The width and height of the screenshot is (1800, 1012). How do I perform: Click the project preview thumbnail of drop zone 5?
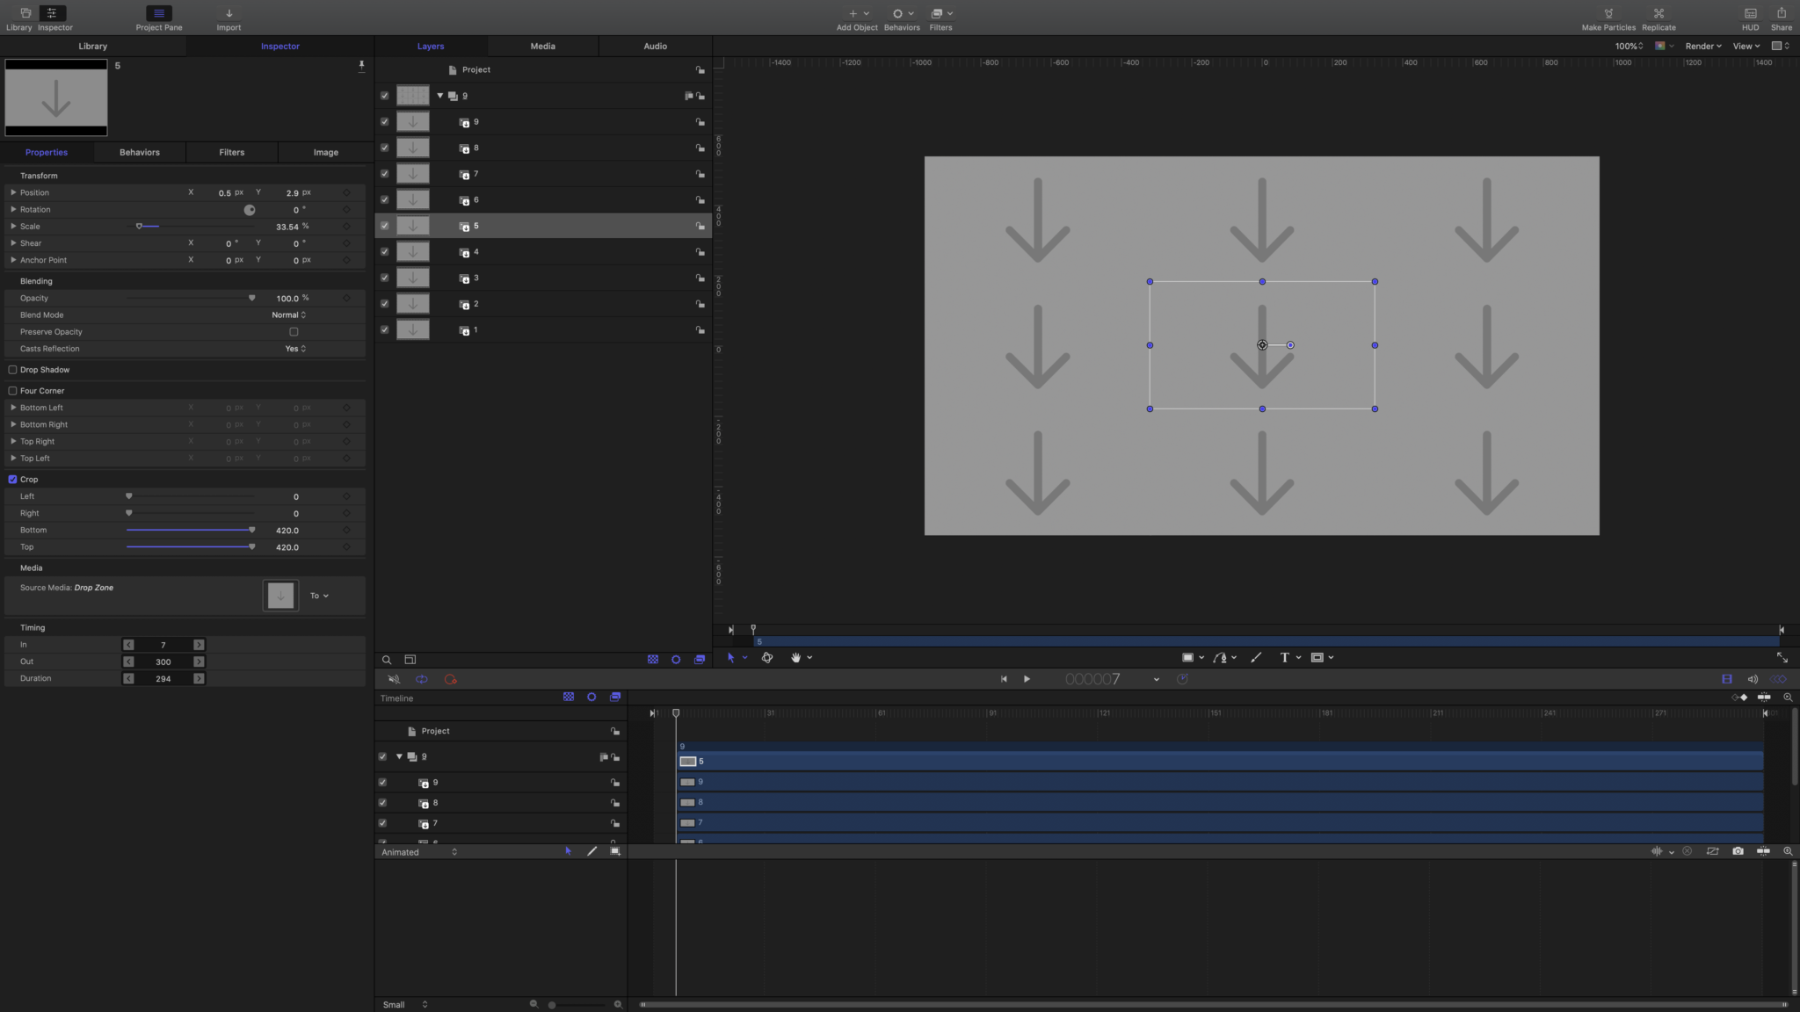[x=54, y=98]
